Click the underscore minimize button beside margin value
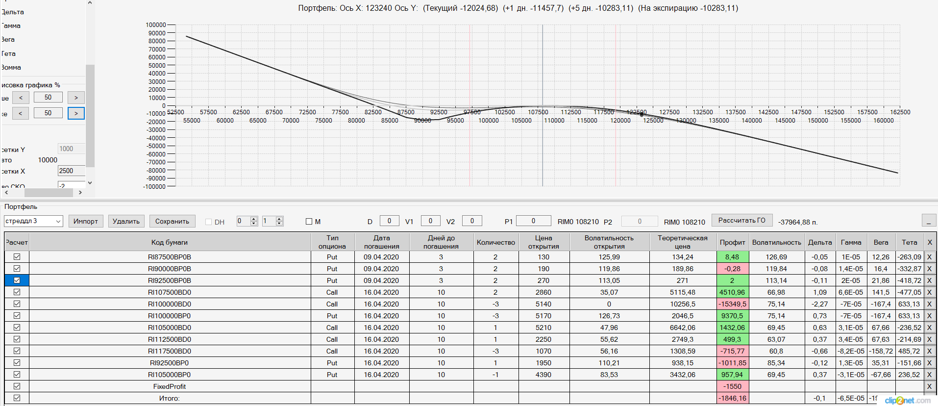 click(929, 221)
